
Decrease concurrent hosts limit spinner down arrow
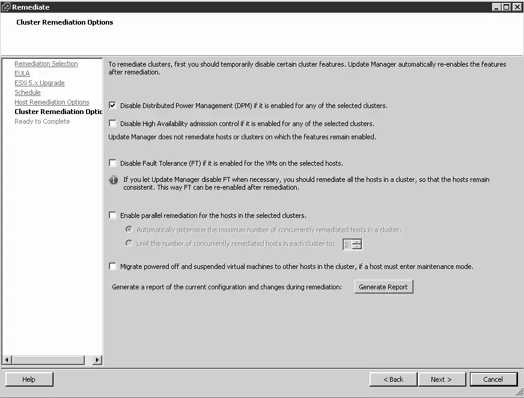357,246
